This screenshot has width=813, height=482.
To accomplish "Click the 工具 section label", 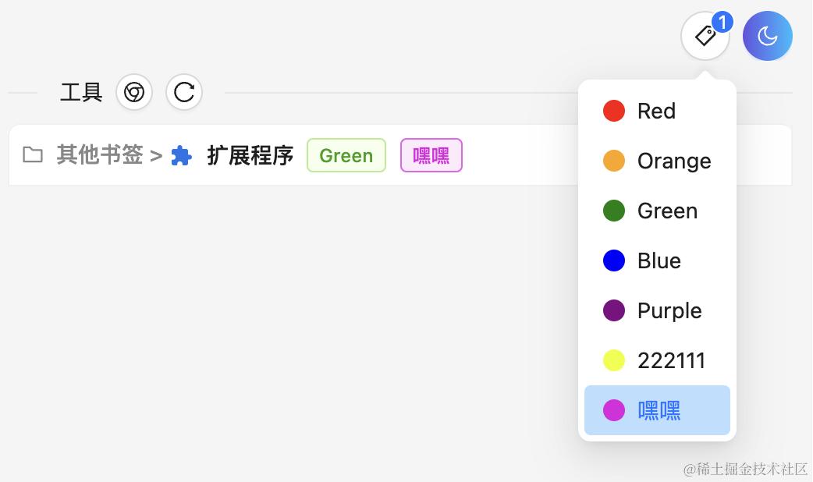I will (x=81, y=92).
